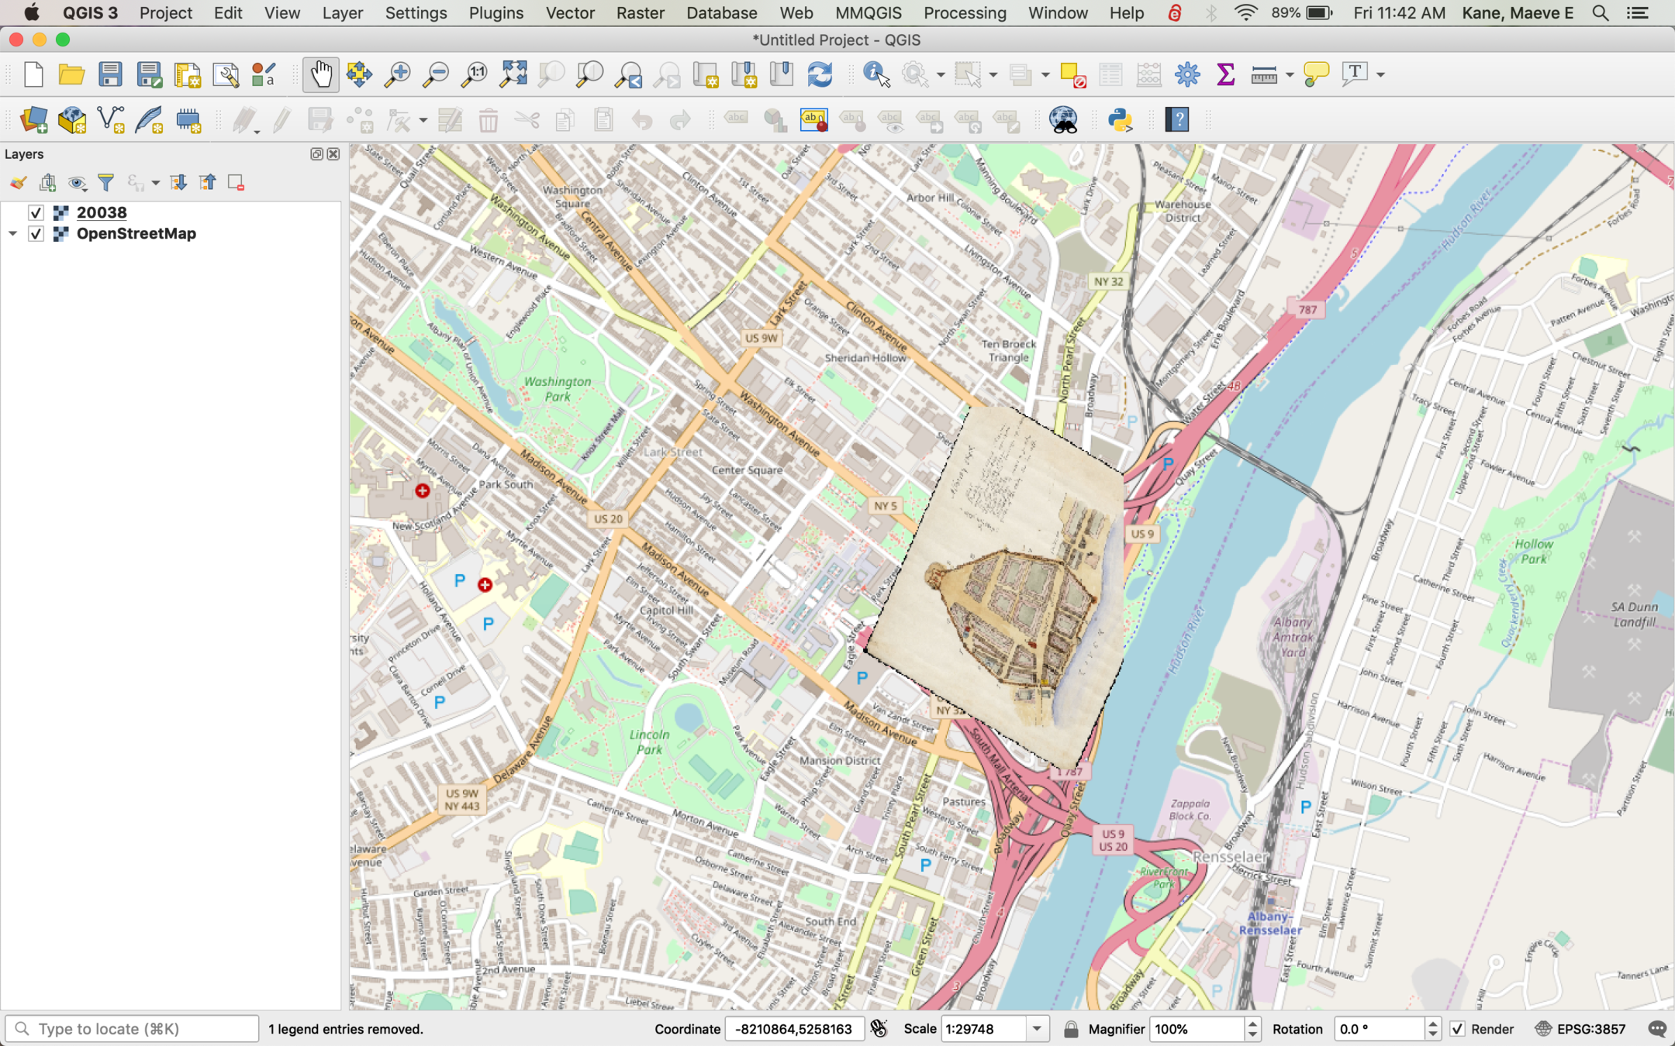Toggle the Render checkbox in status bar
The width and height of the screenshot is (1675, 1046).
coord(1457,1029)
